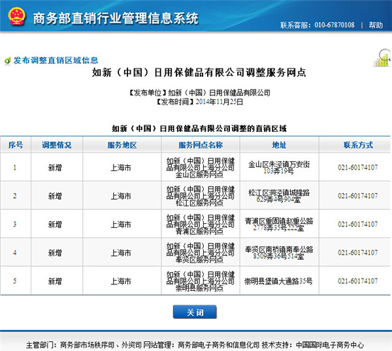Click the 地址 column header
Image resolution: width=392 pixels, height=351 pixels.
point(279,145)
